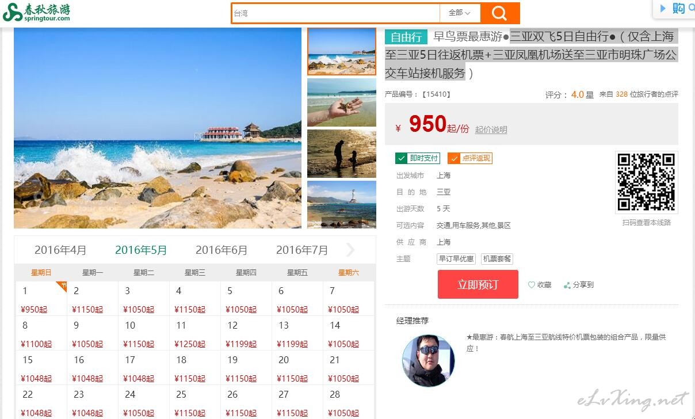The width and height of the screenshot is (695, 419).
Task: Select May 22 in the calendar
Action: 41,402
